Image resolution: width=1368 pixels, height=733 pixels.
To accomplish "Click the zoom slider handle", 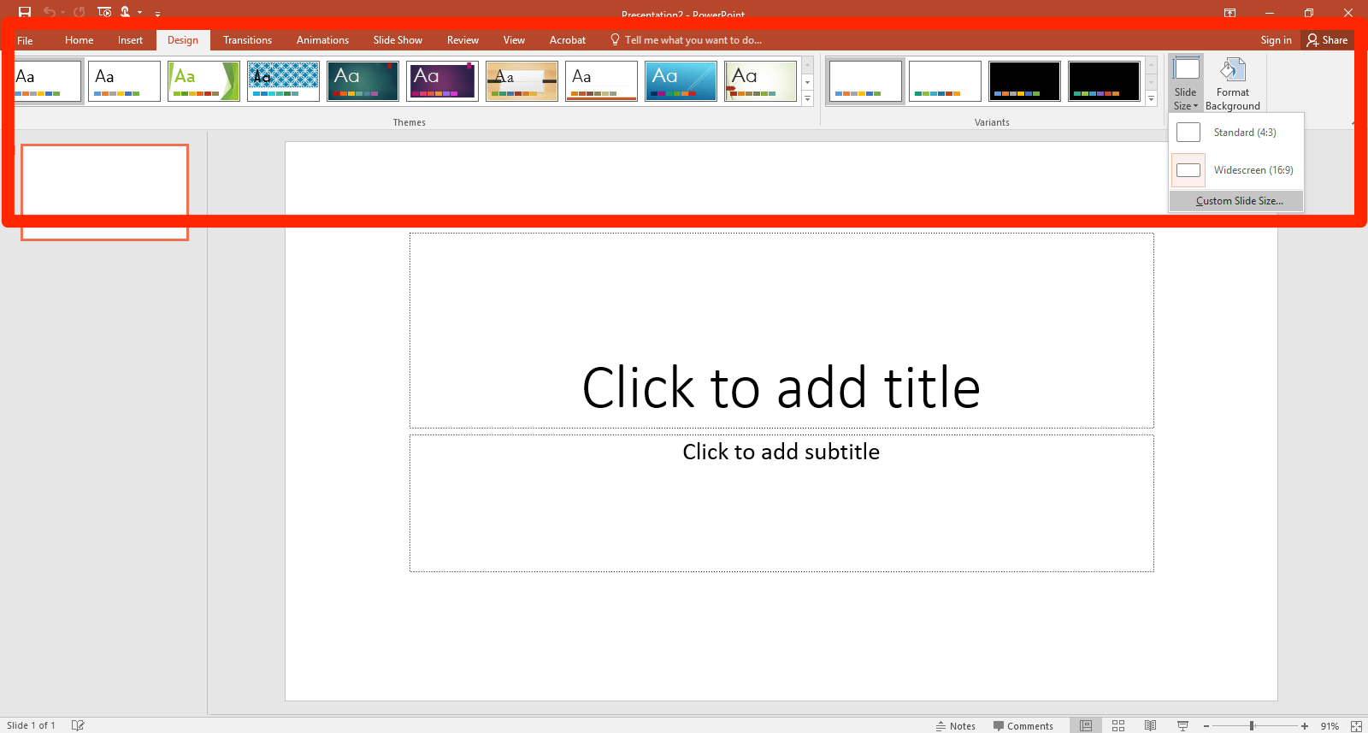I will coord(1252,725).
